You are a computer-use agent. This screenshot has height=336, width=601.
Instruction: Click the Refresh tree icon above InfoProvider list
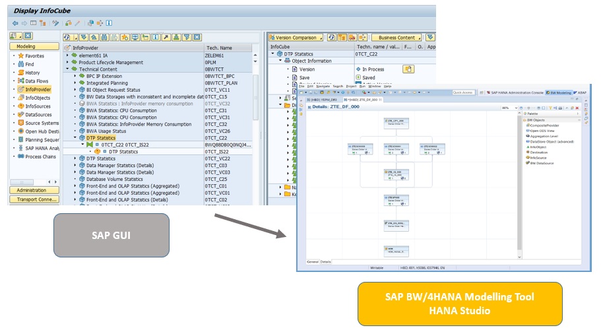(67, 37)
